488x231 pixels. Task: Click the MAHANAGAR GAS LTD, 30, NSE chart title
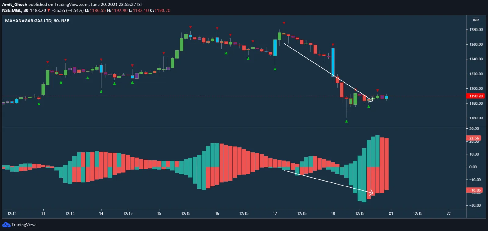[x=37, y=21]
